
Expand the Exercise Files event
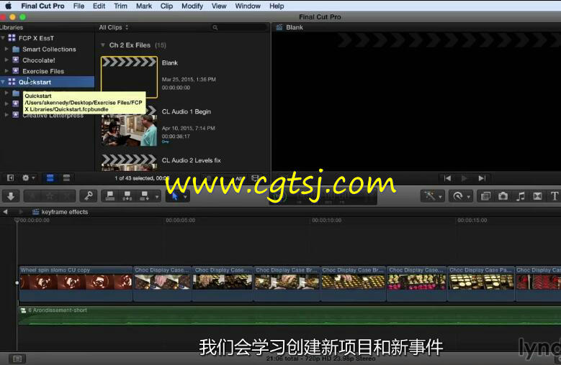point(6,71)
